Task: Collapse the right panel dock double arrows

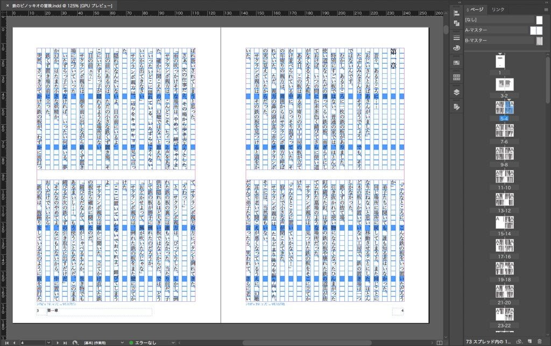Action: 546,2
